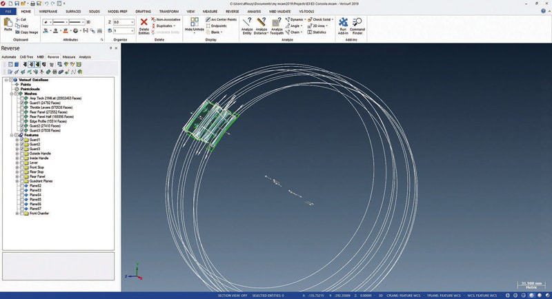The height and width of the screenshot is (299, 552).
Task: Open the REVERSE ribbon tab
Action: point(232,11)
